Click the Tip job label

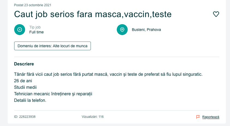pos(35,27)
